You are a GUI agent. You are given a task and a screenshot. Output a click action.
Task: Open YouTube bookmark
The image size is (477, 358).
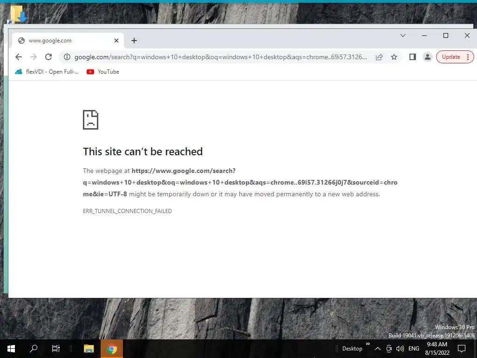[x=103, y=72]
